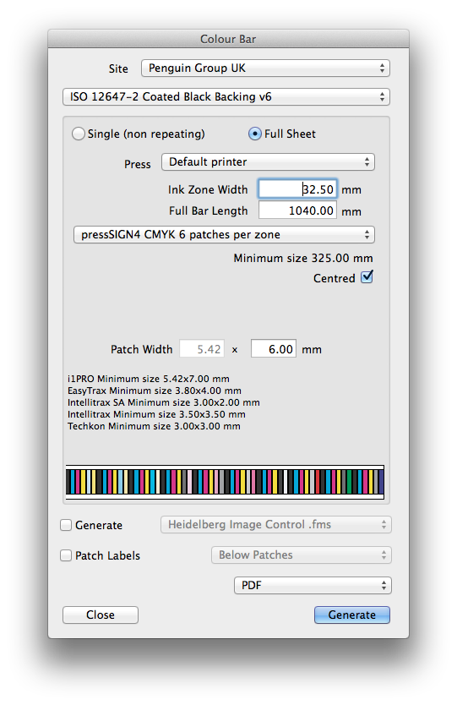Open the pressSIGN4 CMYK 6 patches dropdown

pyautogui.click(x=224, y=235)
